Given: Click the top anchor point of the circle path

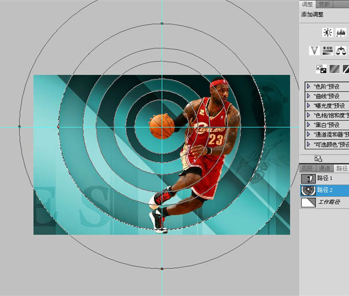Looking at the screenshot, I should click(x=162, y=23).
